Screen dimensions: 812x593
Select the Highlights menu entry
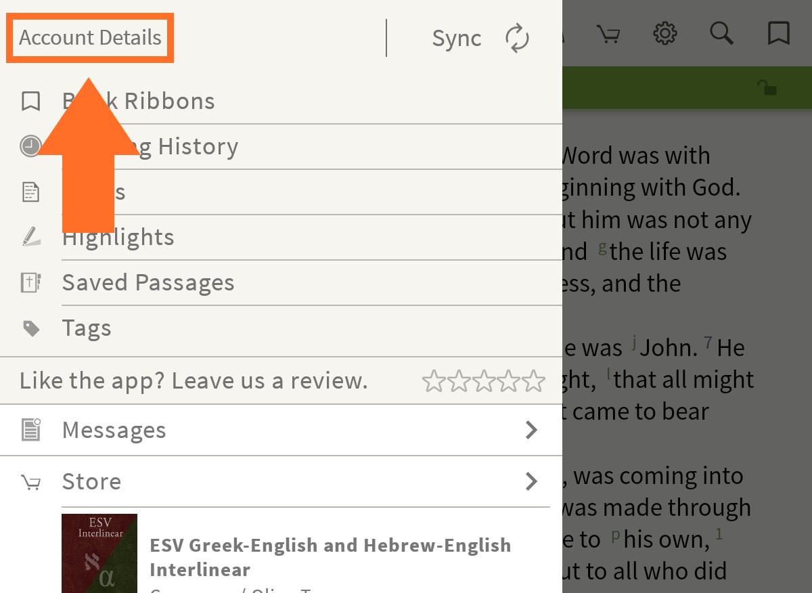pyautogui.click(x=118, y=238)
